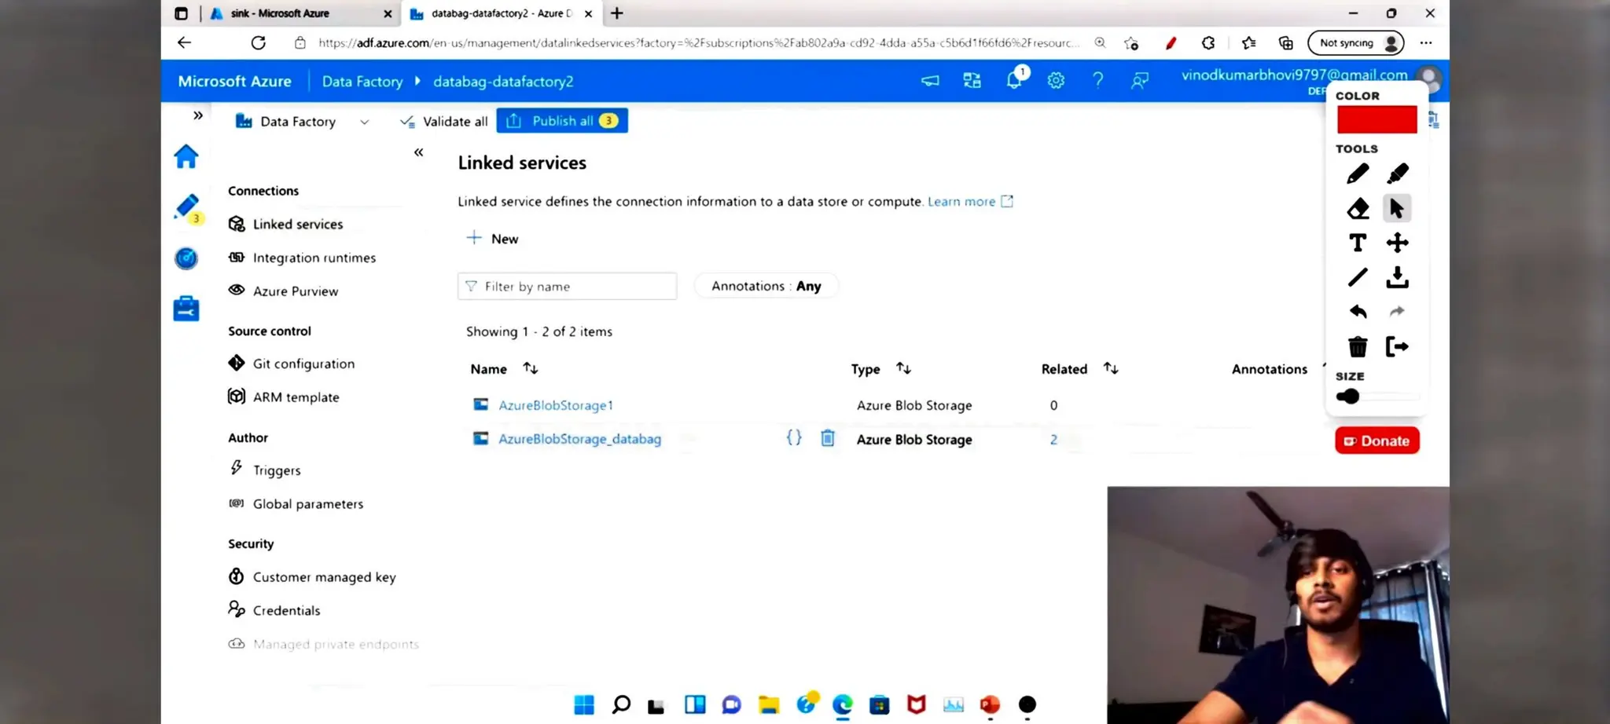Redo annotation stroke
The width and height of the screenshot is (1610, 724).
[x=1397, y=312]
